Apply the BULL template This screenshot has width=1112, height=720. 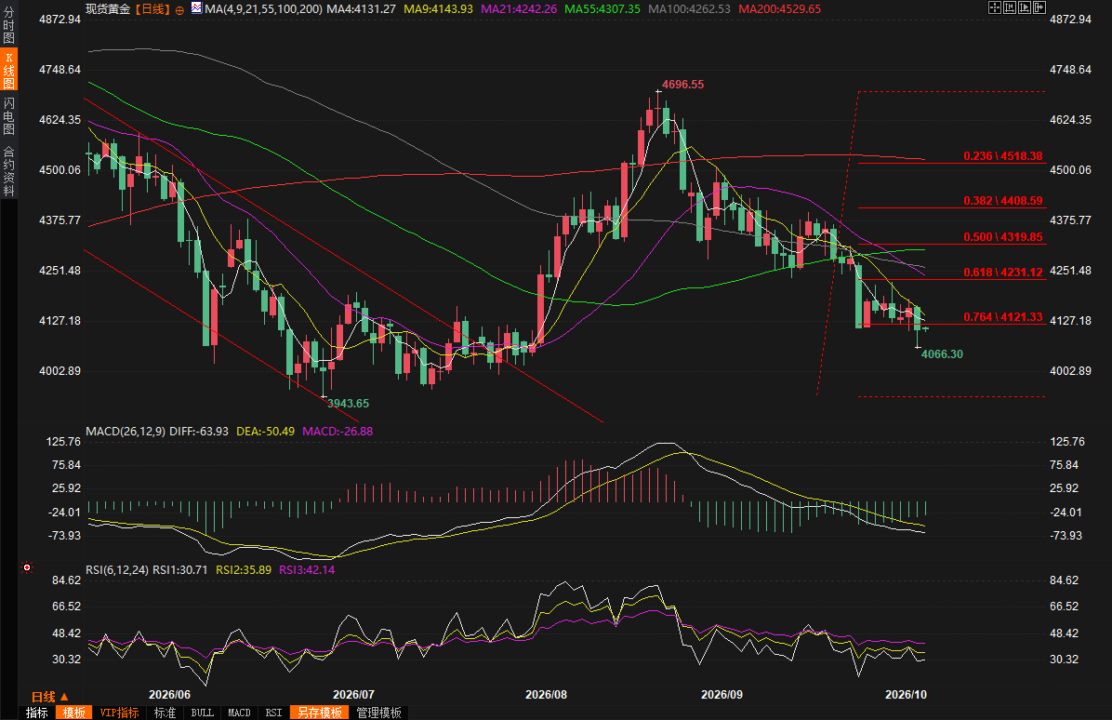click(x=202, y=713)
